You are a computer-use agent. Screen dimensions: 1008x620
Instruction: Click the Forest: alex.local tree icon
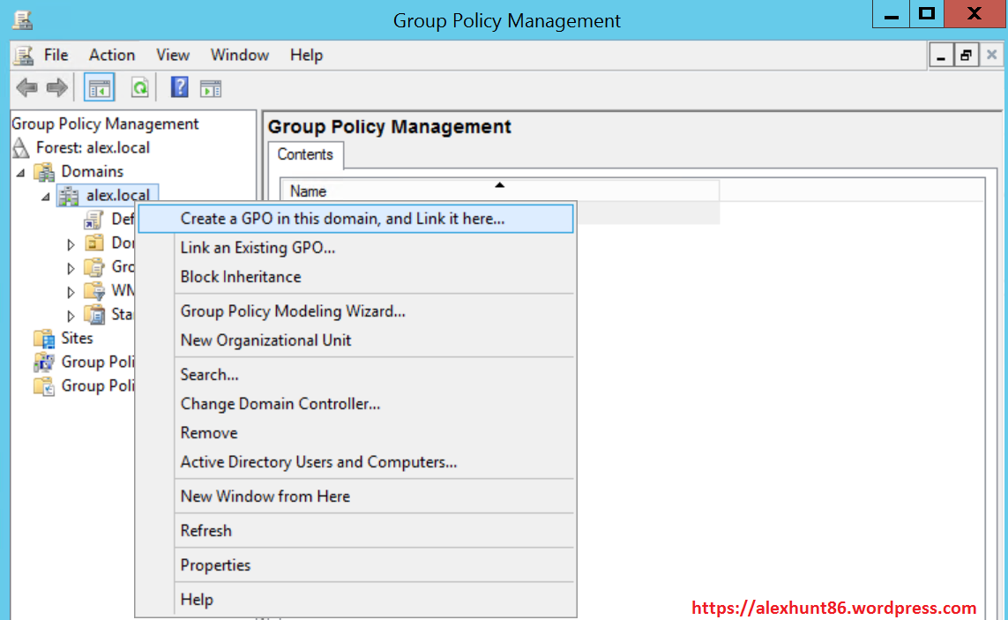coord(21,147)
